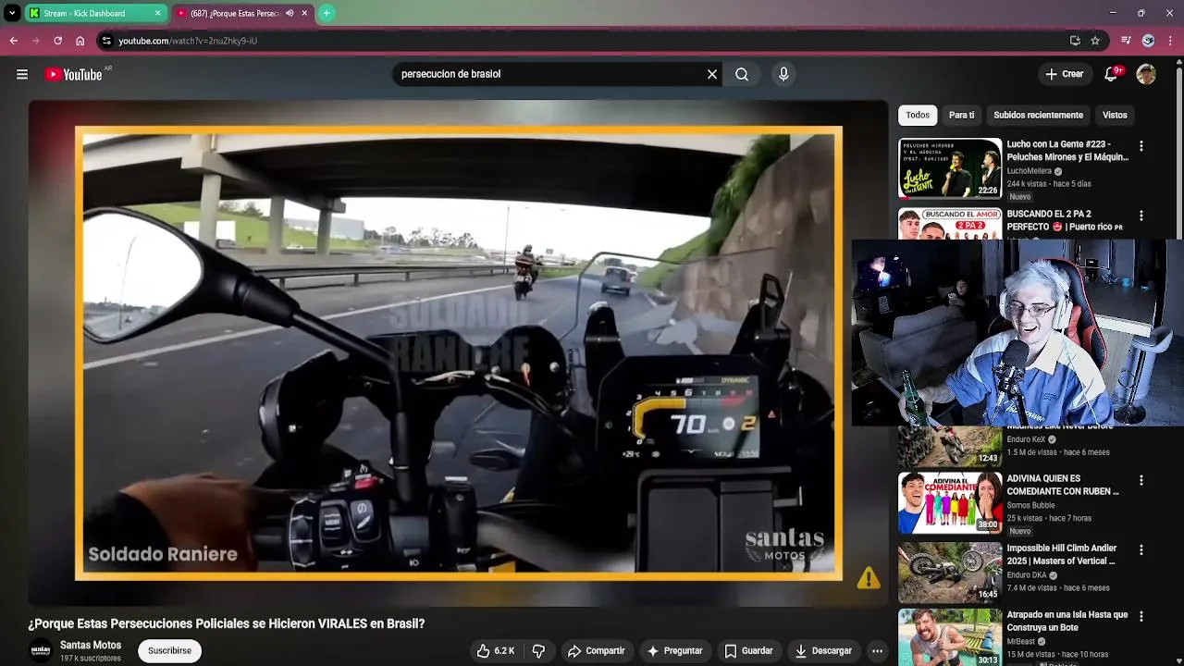View site information for youtube.com
The width and height of the screenshot is (1184, 666).
(x=106, y=41)
